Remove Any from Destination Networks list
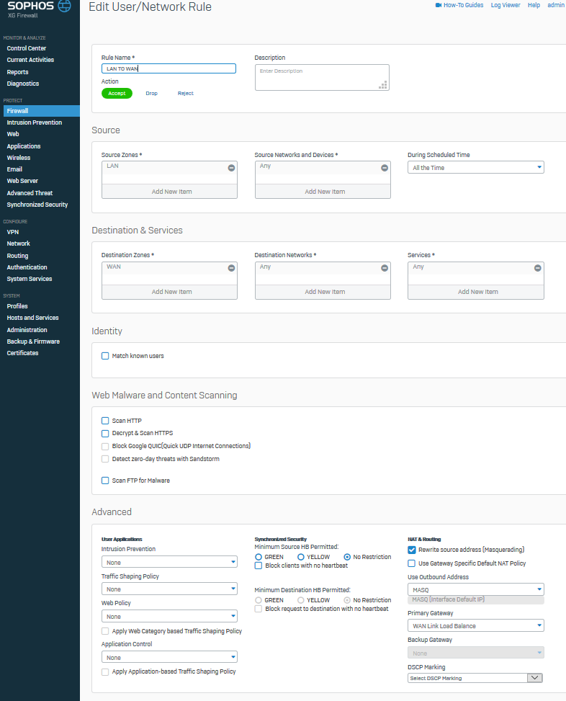 click(385, 268)
